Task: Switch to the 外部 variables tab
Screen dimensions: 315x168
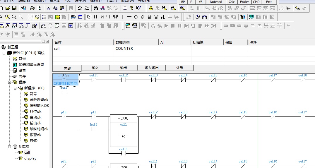Action: pos(179,68)
